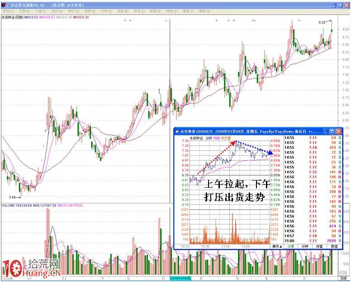Open the 大盘 menu
351x282 pixels.
click(x=41, y=11)
